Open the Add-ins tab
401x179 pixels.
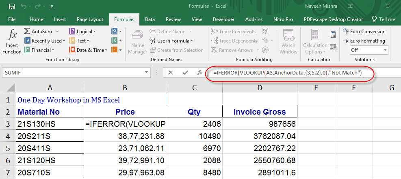point(254,19)
